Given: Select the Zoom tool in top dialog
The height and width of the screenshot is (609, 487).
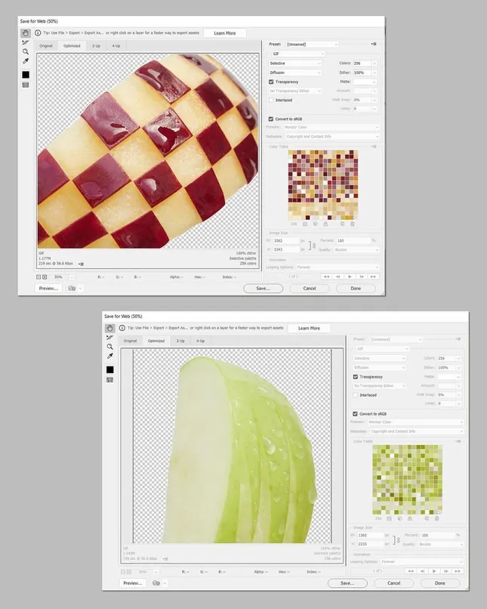Looking at the screenshot, I should [x=26, y=51].
